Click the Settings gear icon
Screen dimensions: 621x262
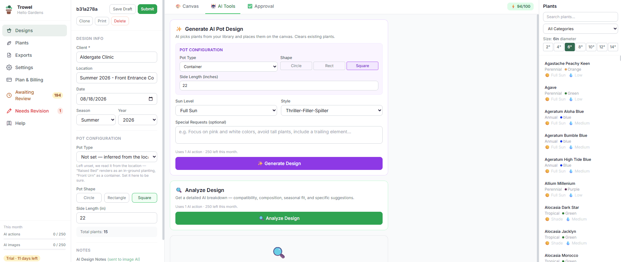click(x=9, y=67)
